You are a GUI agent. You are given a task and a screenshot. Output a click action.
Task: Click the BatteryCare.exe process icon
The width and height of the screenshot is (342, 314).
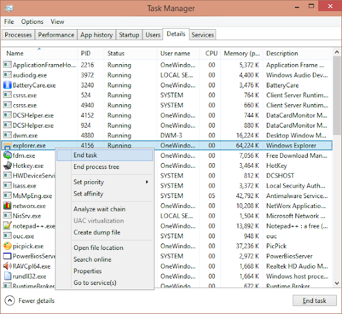(7, 85)
